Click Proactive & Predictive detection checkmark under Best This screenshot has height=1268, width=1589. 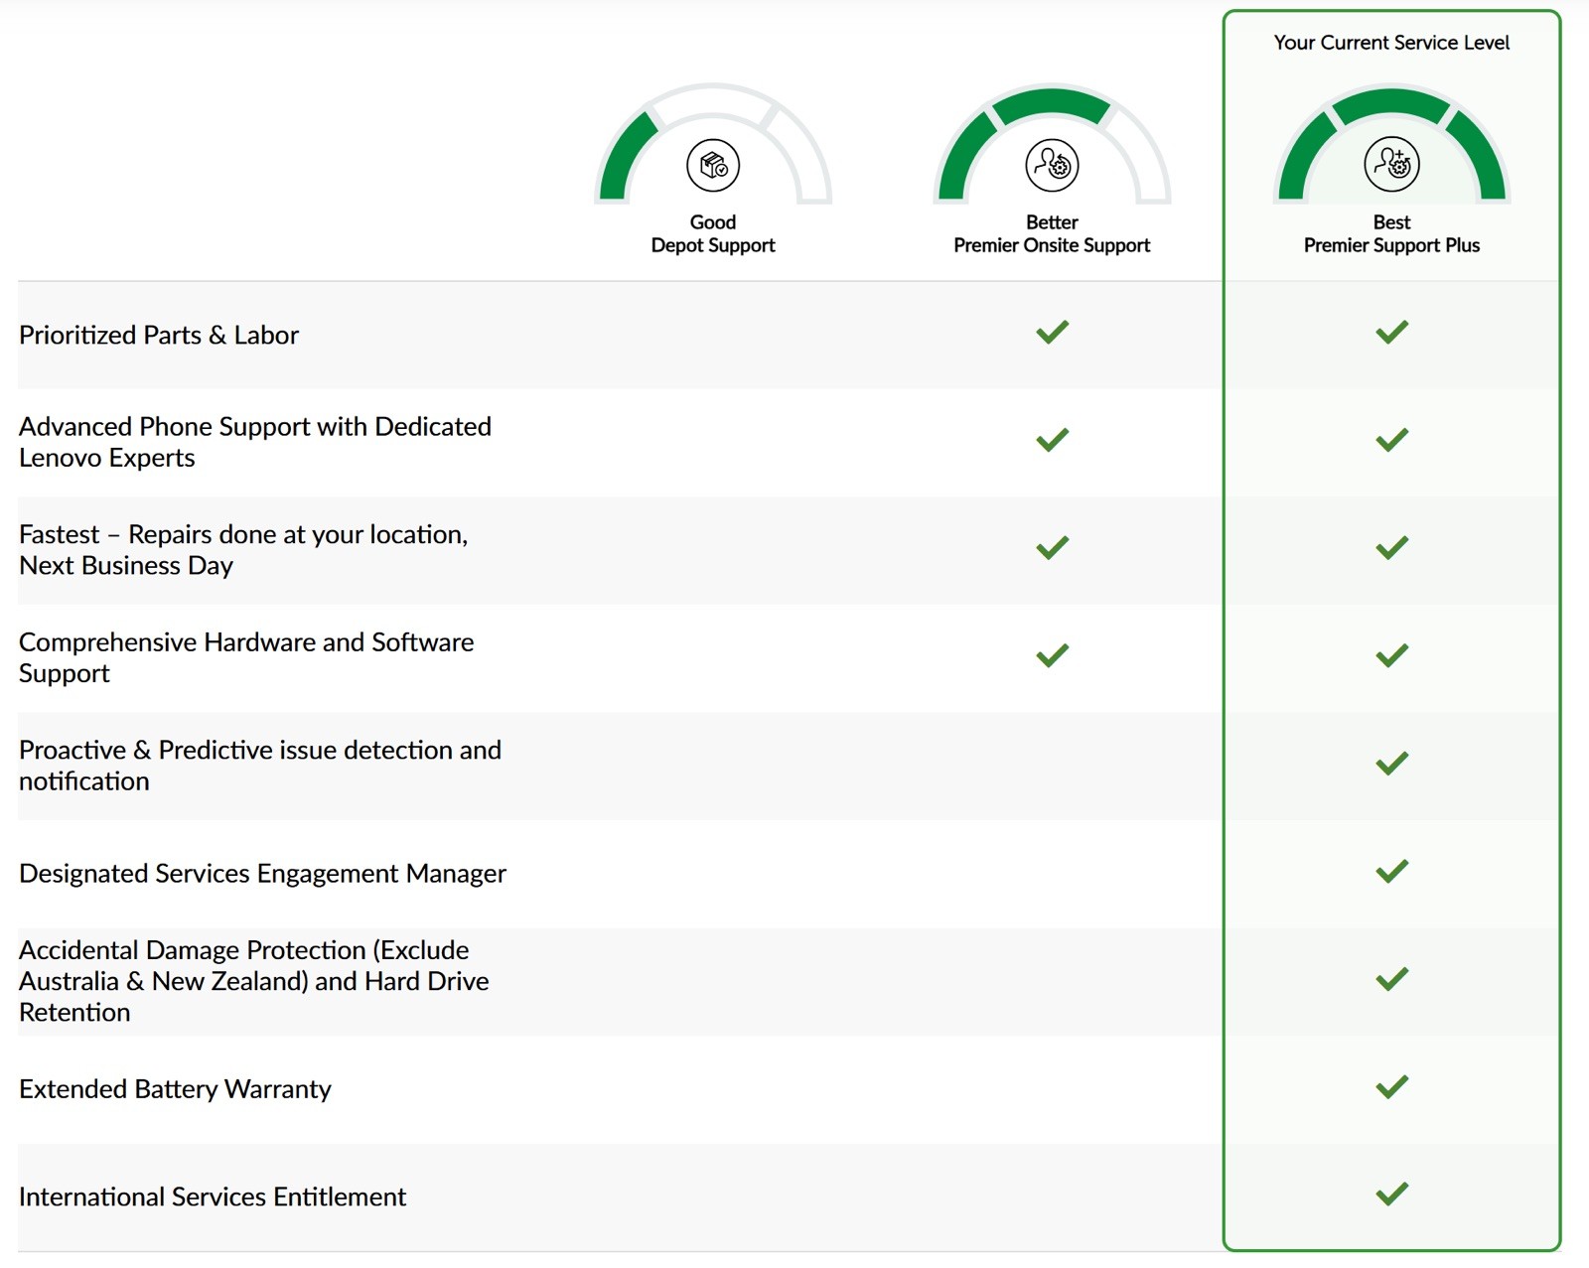coord(1391,764)
